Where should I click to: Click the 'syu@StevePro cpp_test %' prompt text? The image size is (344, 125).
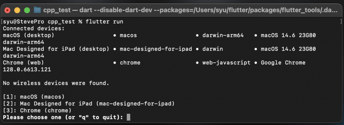43,22
